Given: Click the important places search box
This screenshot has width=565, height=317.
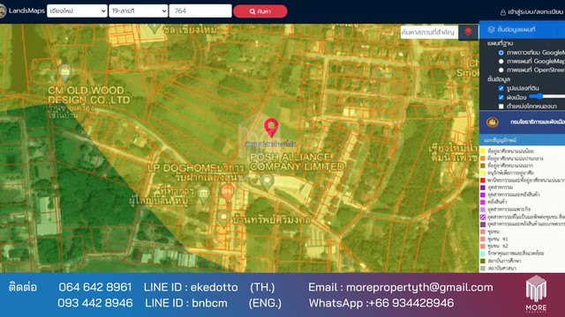Looking at the screenshot, I should (x=429, y=33).
